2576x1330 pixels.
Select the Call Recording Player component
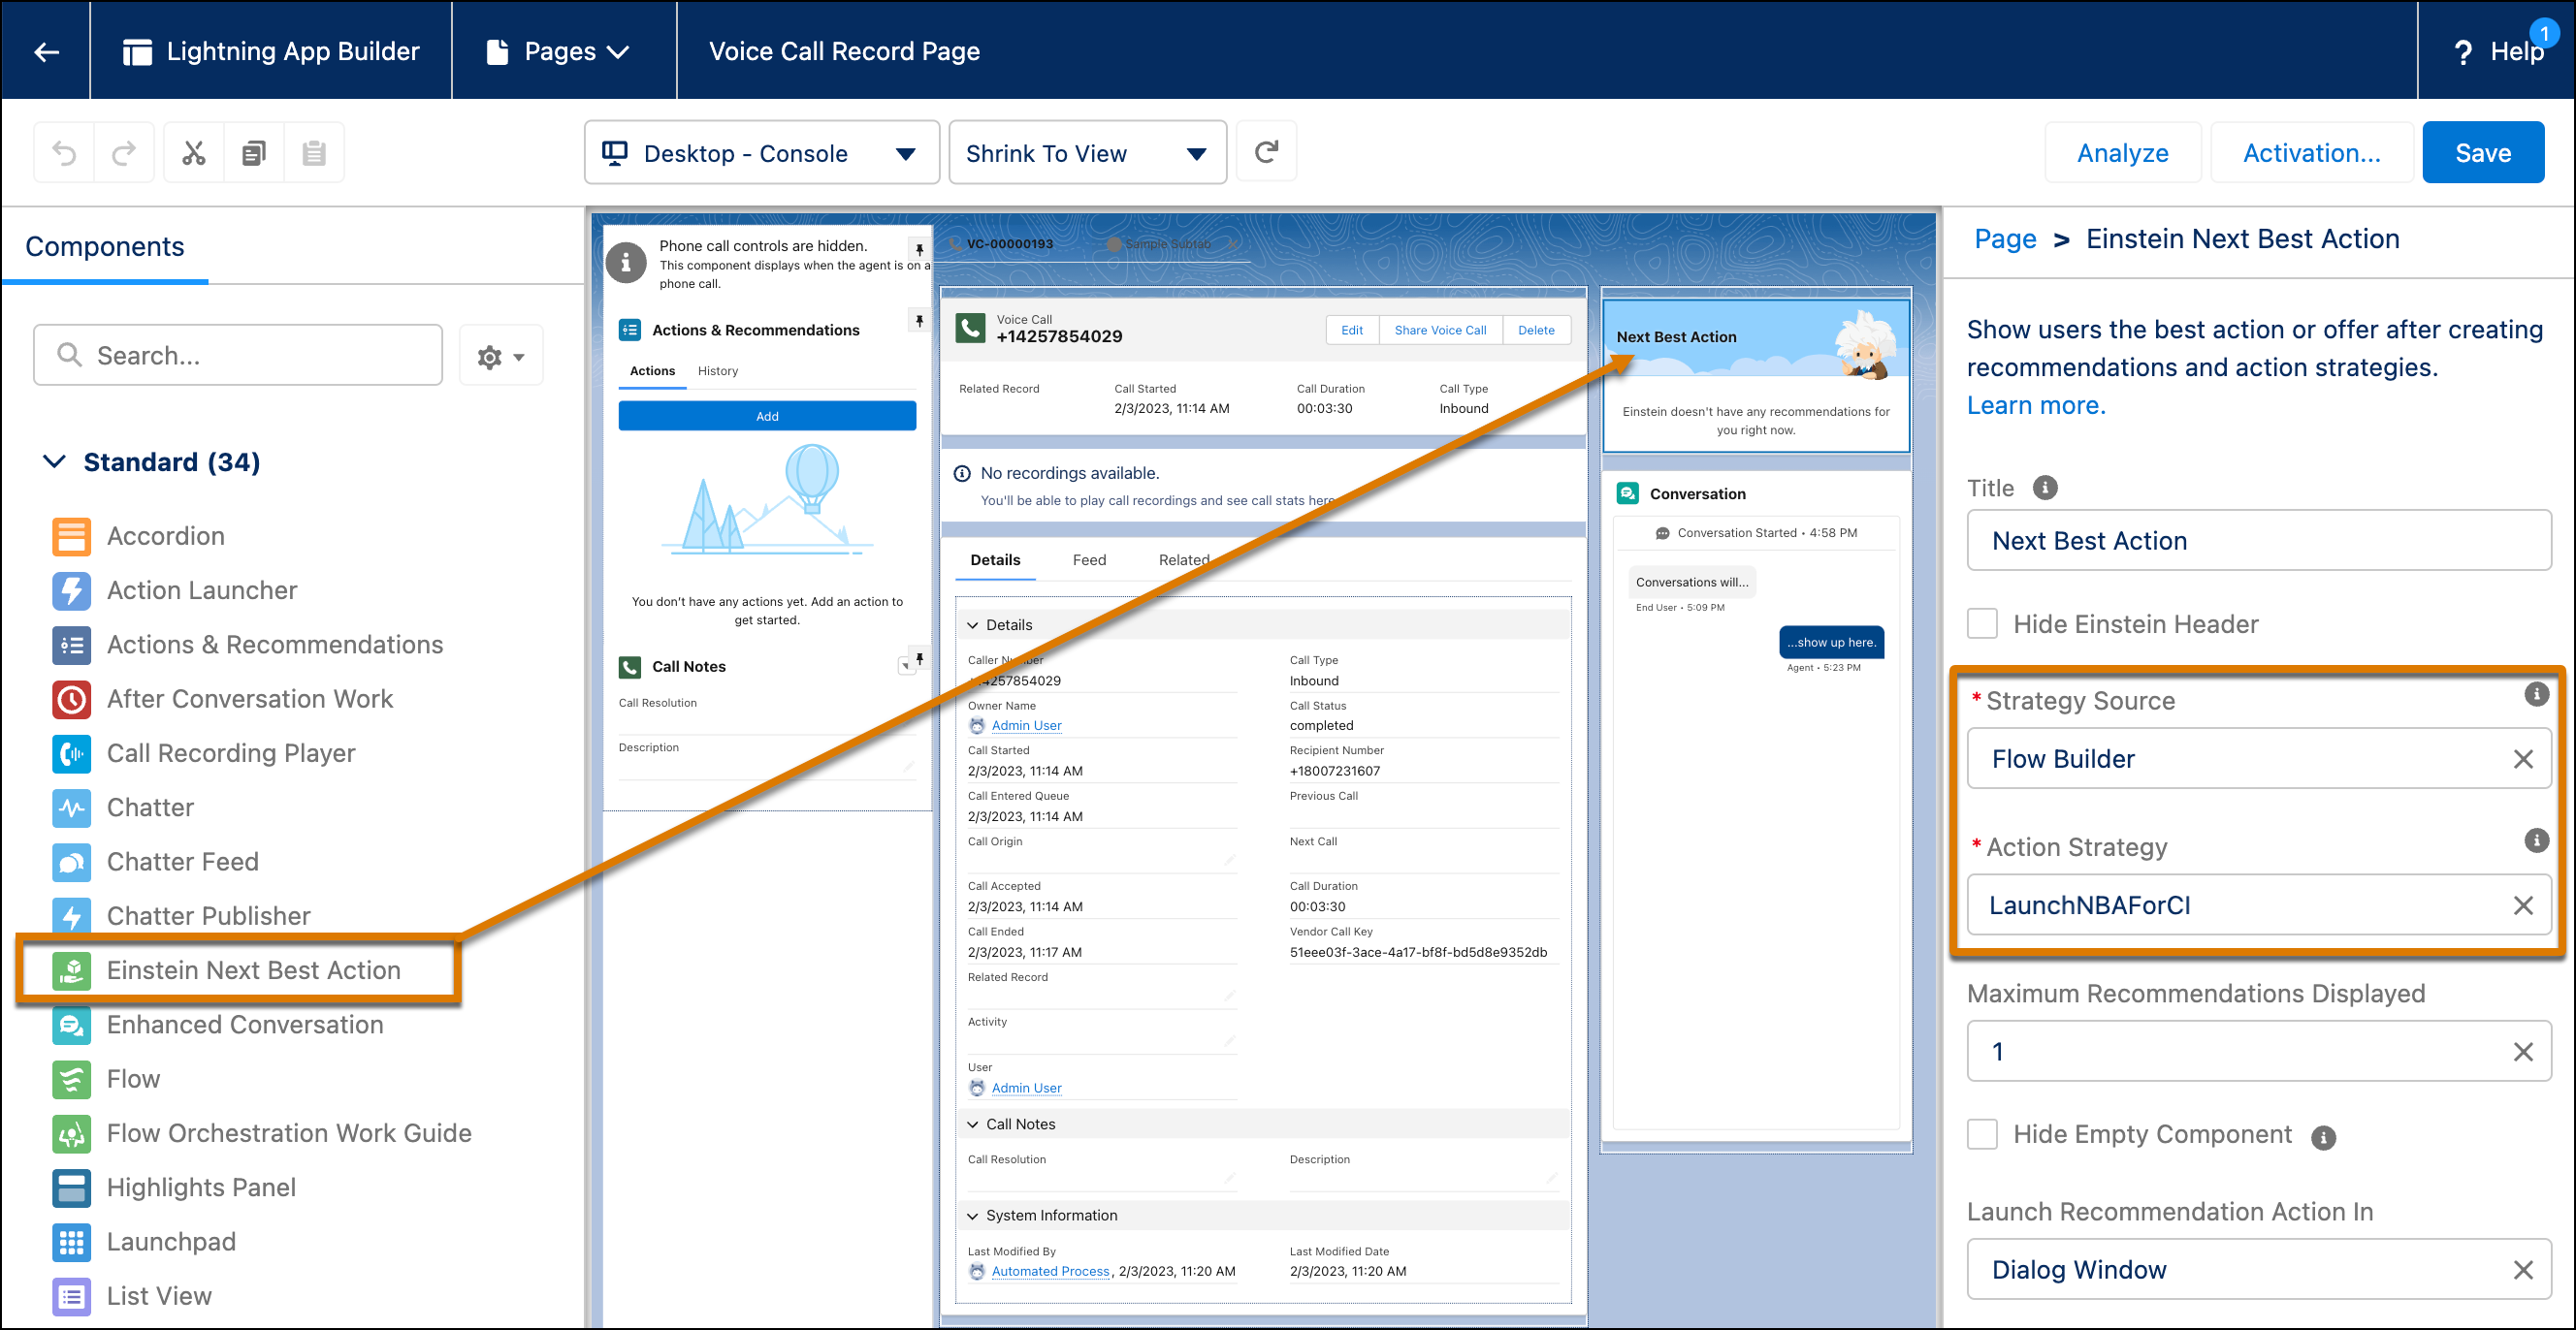[x=230, y=752]
